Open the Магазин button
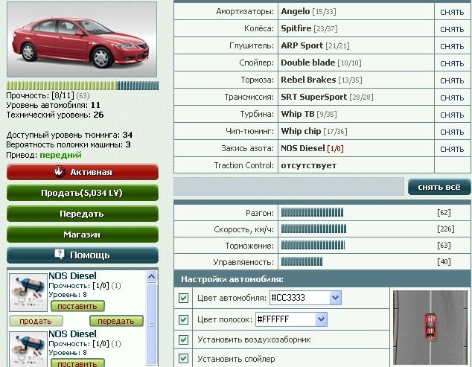Screen dimensions: 472x367 (83, 234)
